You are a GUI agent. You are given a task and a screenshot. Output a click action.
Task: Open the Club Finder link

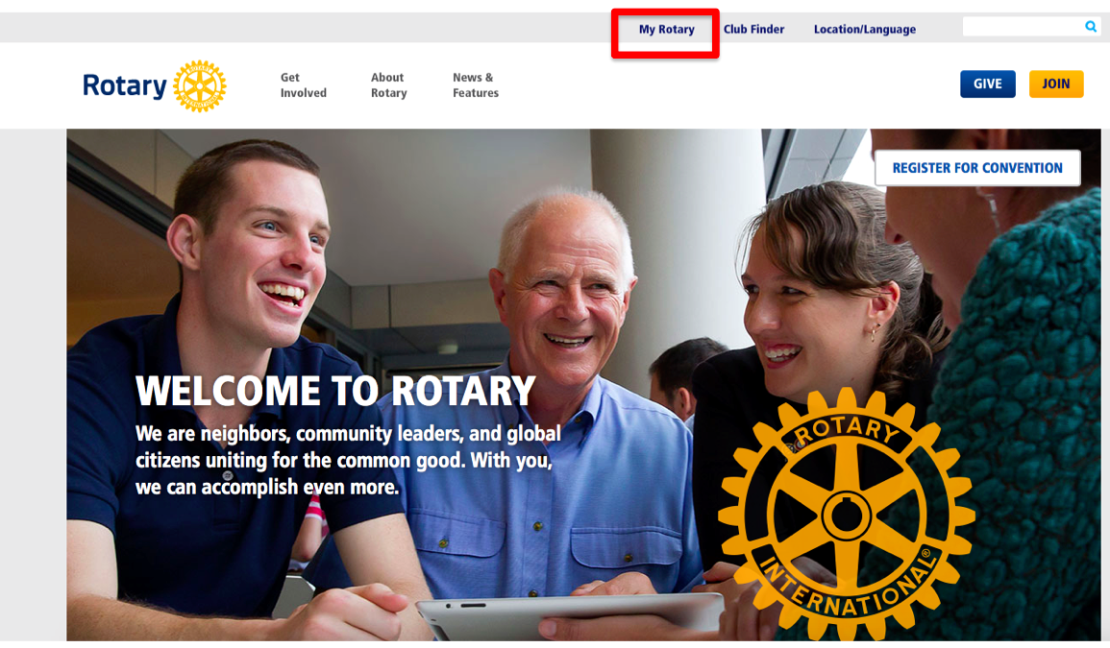[x=753, y=30]
